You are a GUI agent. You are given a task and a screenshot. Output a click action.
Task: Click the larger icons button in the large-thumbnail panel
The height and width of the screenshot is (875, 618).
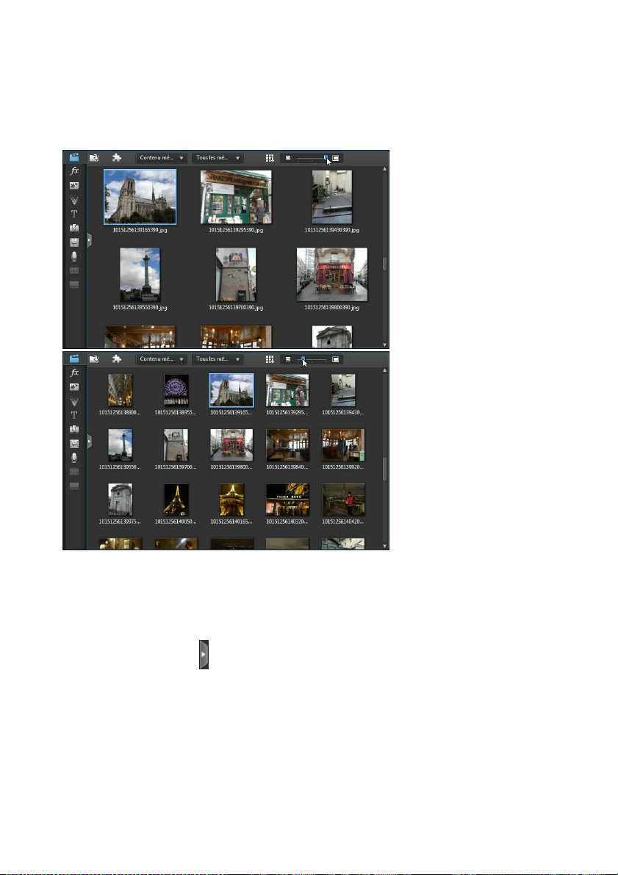pyautogui.click(x=336, y=158)
